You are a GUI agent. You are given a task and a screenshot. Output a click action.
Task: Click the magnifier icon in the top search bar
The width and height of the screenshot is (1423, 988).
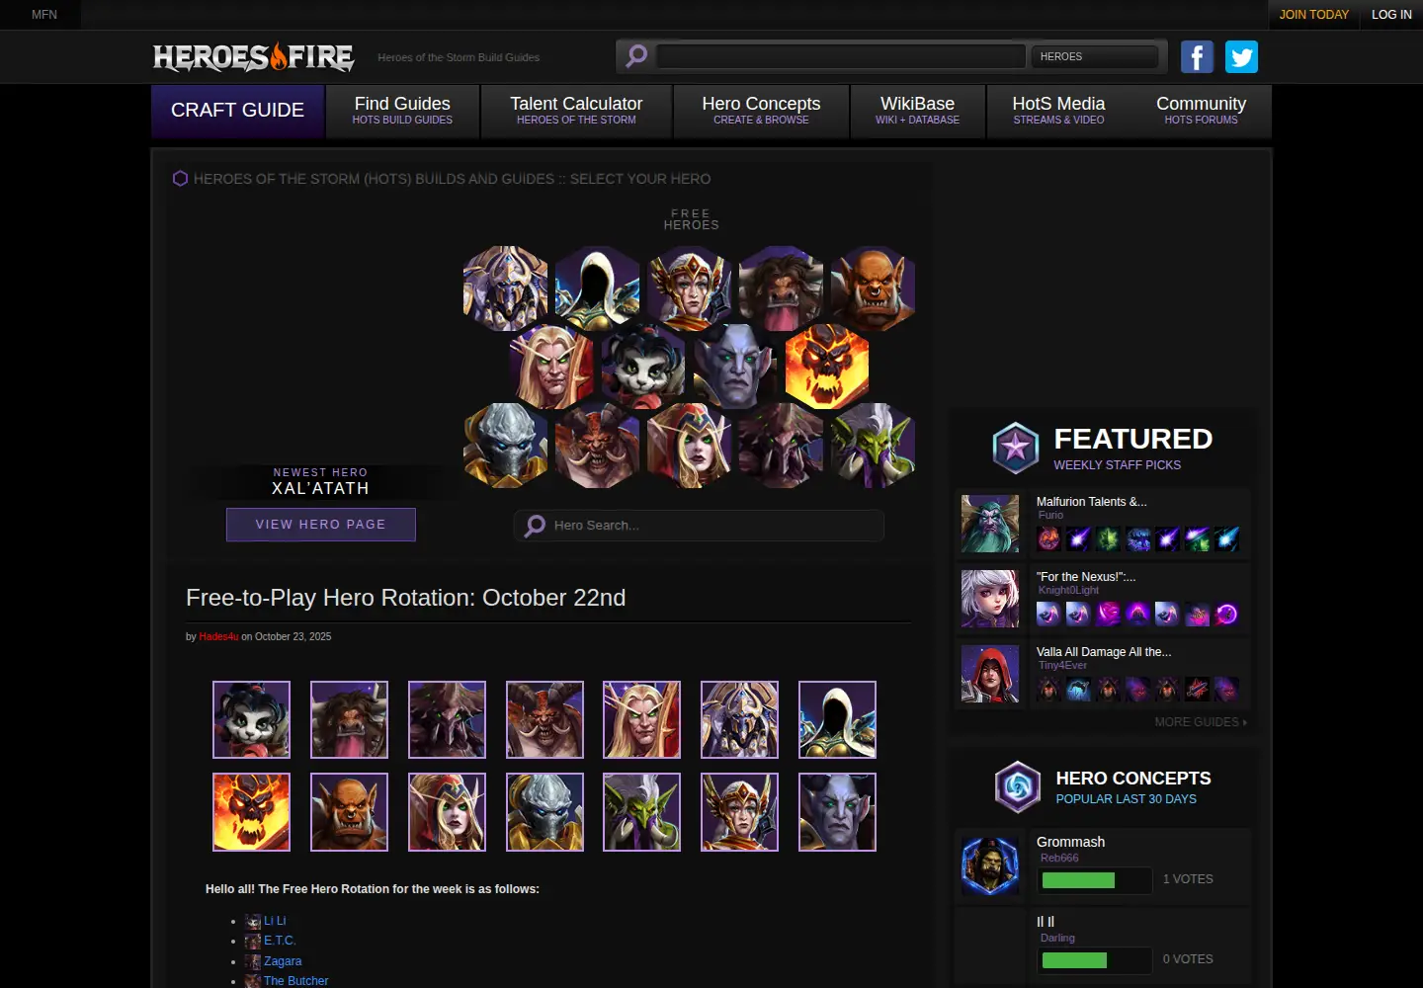pyautogui.click(x=636, y=56)
